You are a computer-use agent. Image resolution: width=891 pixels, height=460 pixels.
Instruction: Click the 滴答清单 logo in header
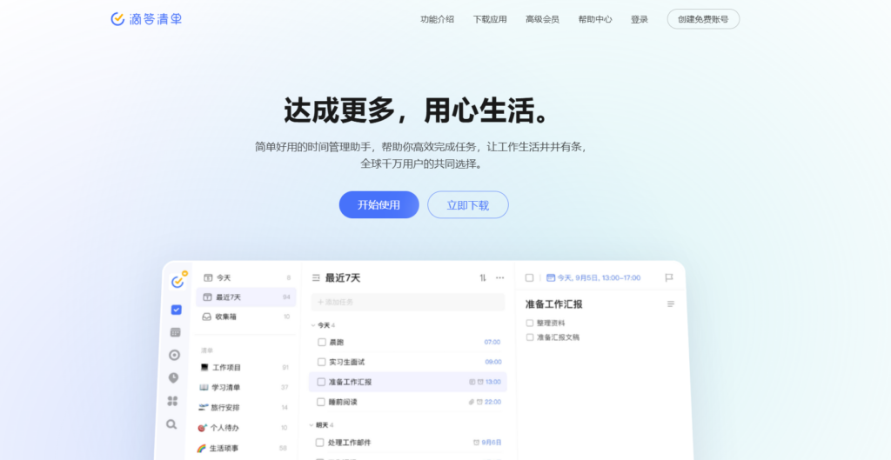(x=146, y=19)
